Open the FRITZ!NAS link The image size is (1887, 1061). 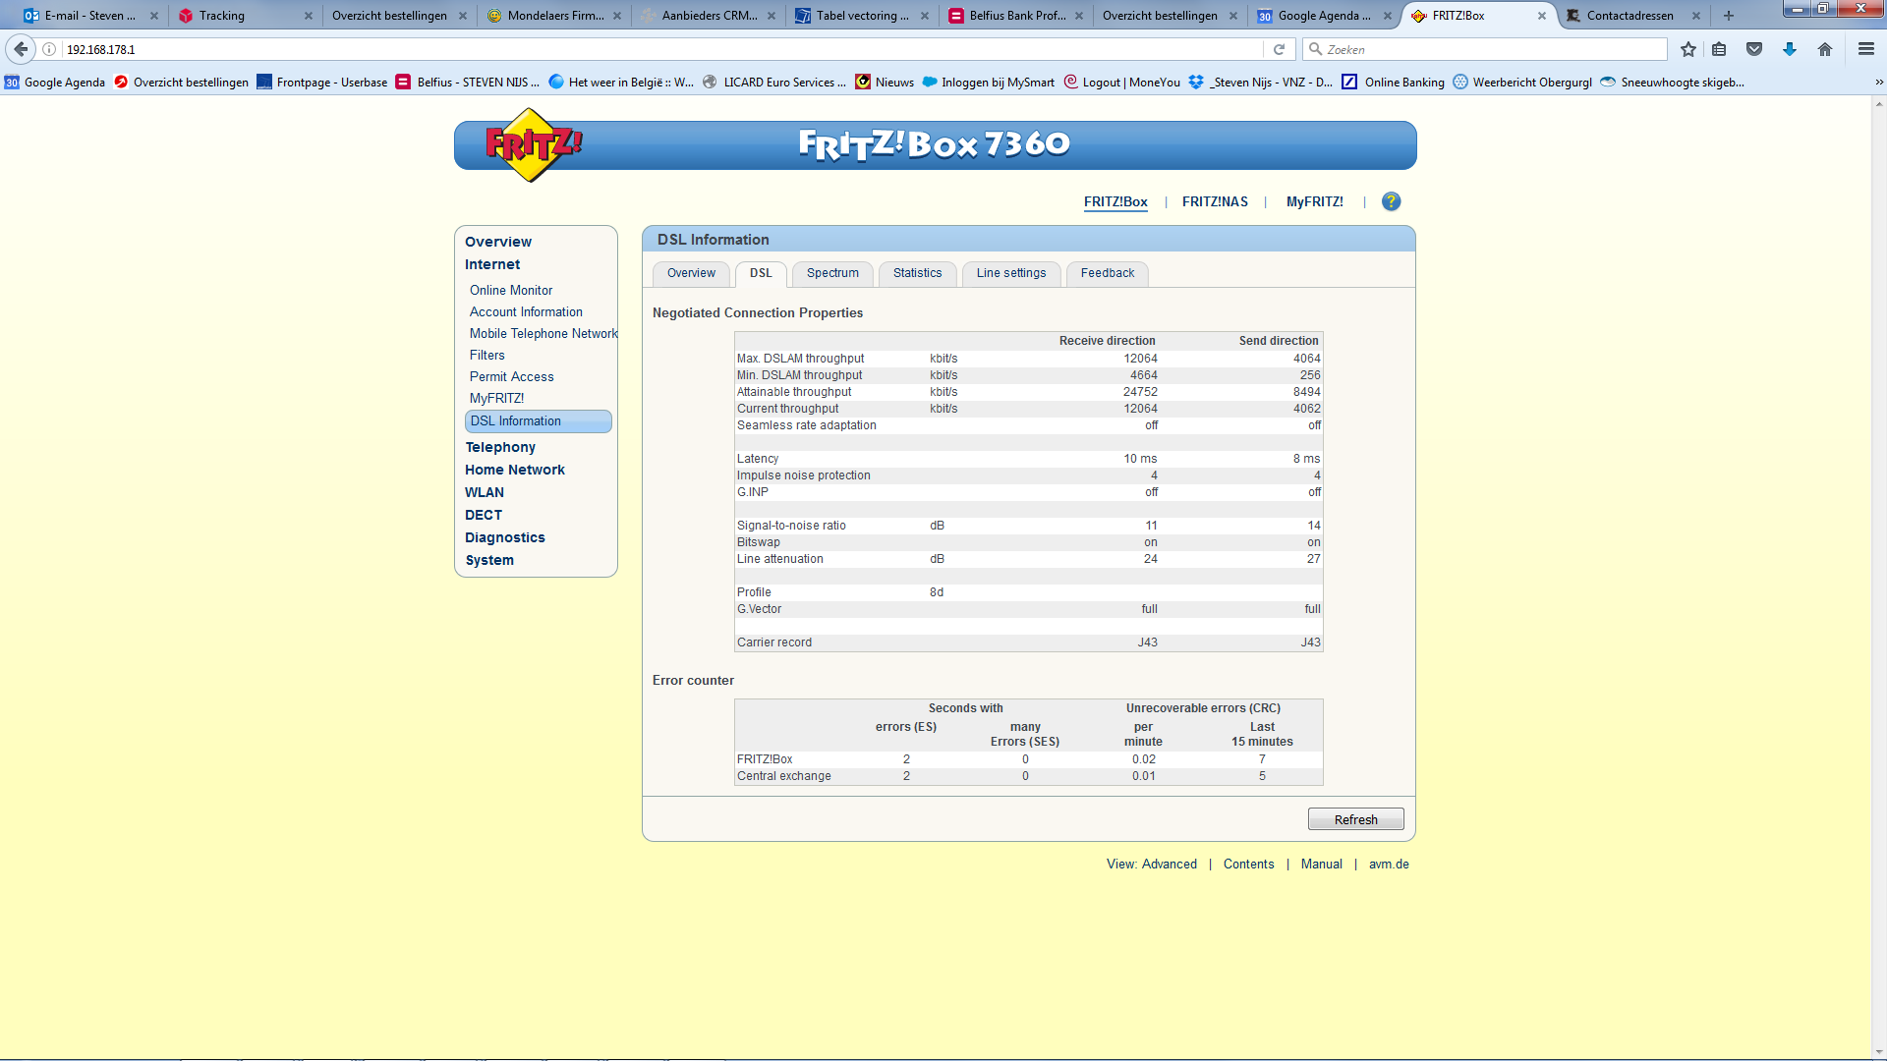pyautogui.click(x=1215, y=201)
